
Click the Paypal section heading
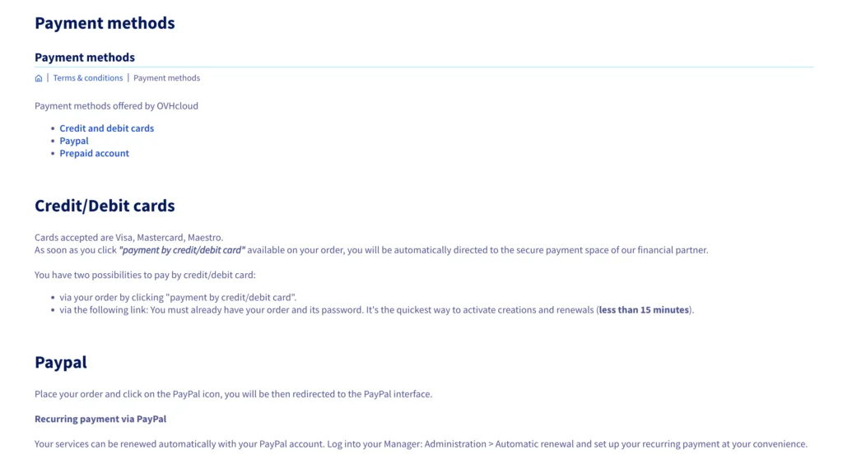(61, 363)
